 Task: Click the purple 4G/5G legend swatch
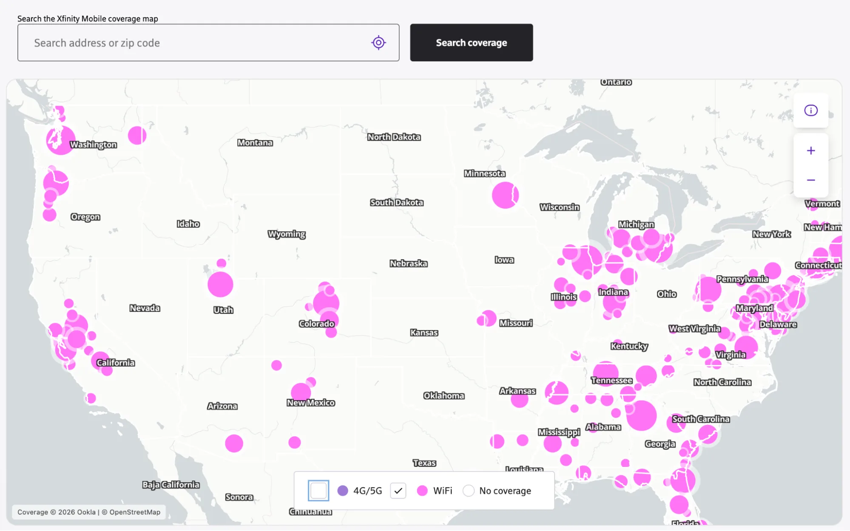click(342, 491)
